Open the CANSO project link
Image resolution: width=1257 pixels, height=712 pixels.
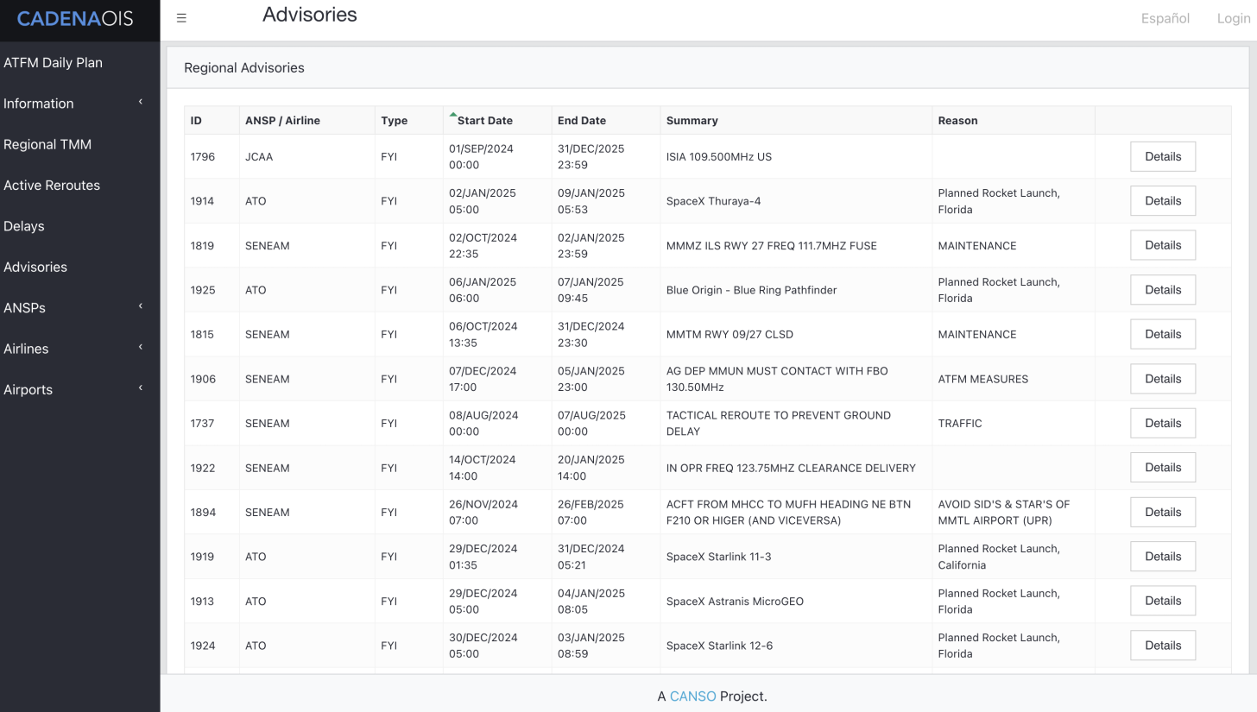(693, 696)
